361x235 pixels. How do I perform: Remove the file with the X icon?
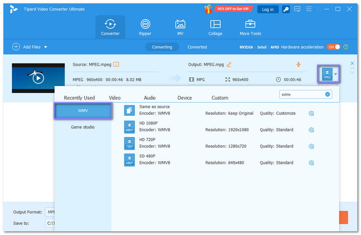tap(352, 63)
